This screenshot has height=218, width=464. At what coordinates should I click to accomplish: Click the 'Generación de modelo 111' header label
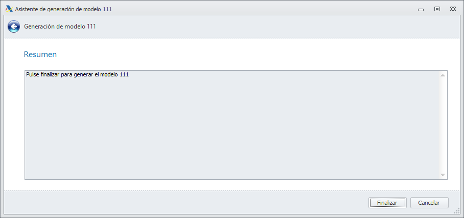[60, 26]
